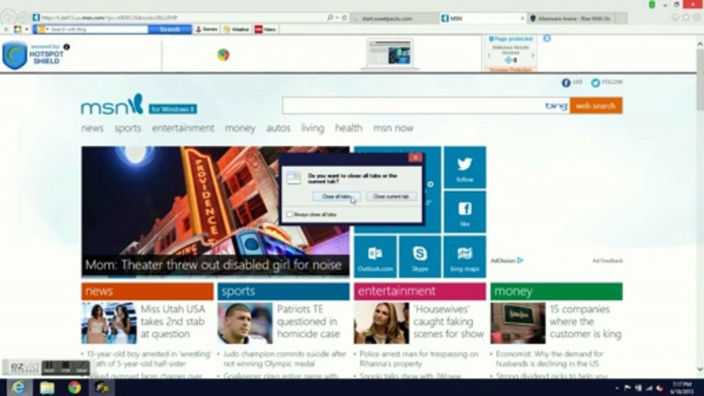
Task: Click the refresh icon in the address bar
Action: click(344, 18)
